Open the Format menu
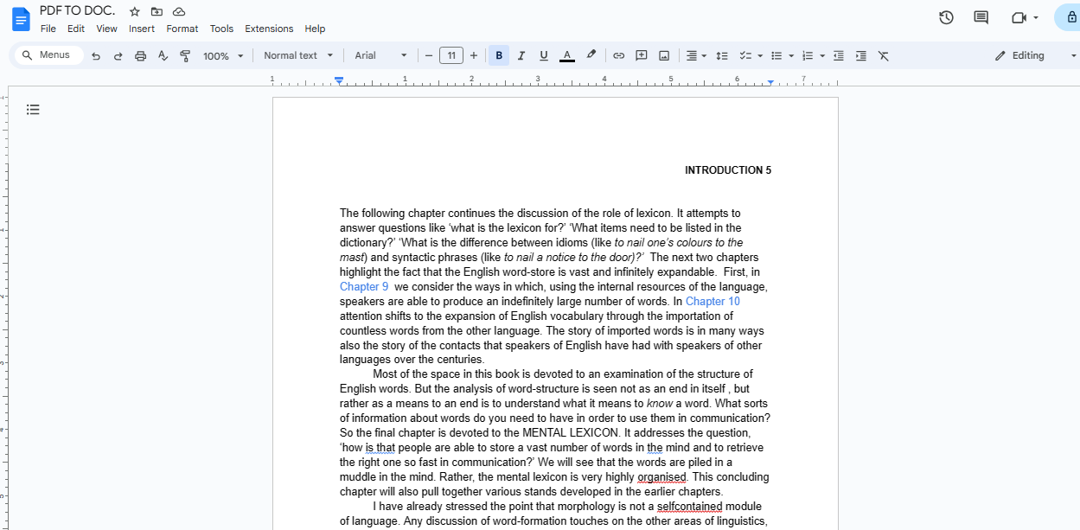Image resolution: width=1080 pixels, height=530 pixels. click(x=182, y=29)
